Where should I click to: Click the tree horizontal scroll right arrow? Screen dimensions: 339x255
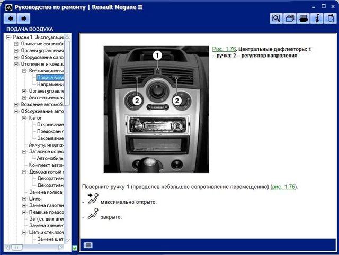60,248
